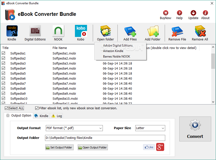Screen dimensions: 216x160
Task: Select the Kobo source icon
Action: [81, 31]
